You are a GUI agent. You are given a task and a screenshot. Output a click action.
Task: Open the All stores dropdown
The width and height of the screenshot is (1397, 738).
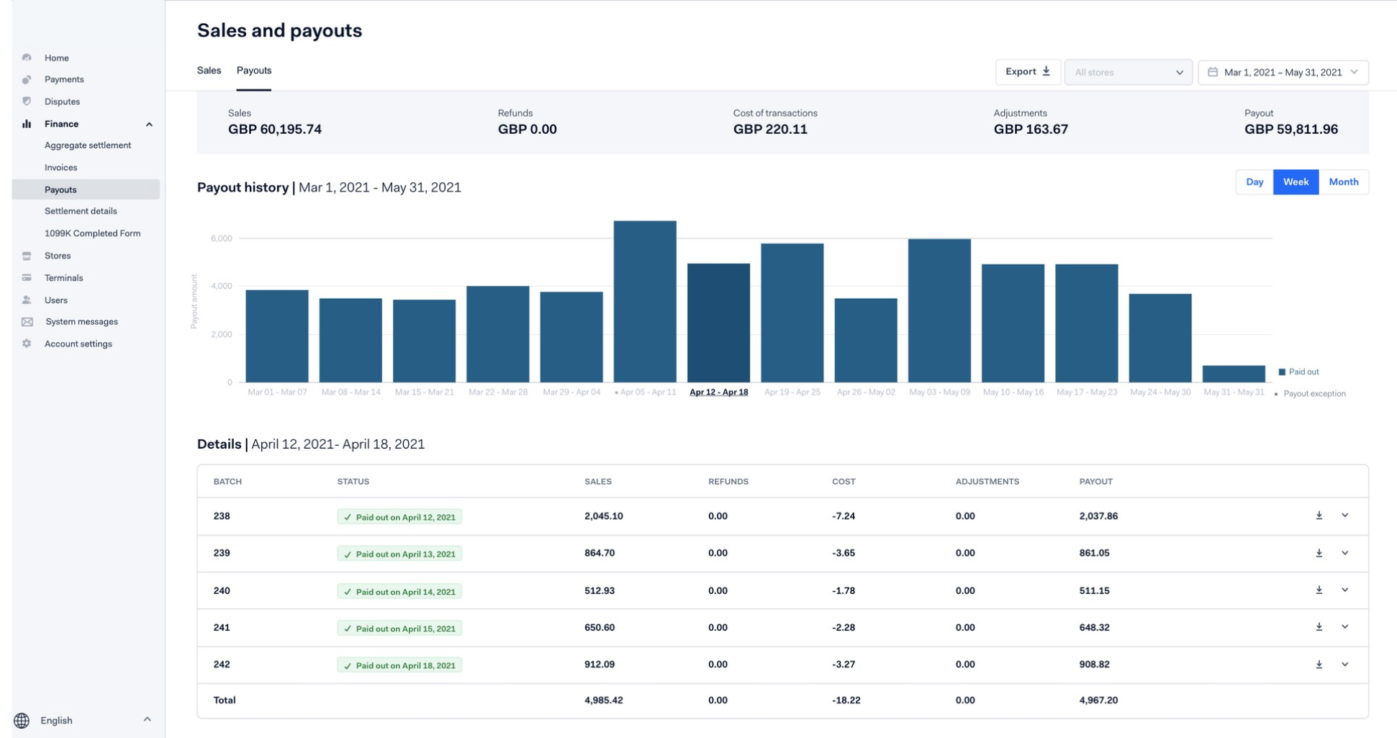pos(1127,72)
